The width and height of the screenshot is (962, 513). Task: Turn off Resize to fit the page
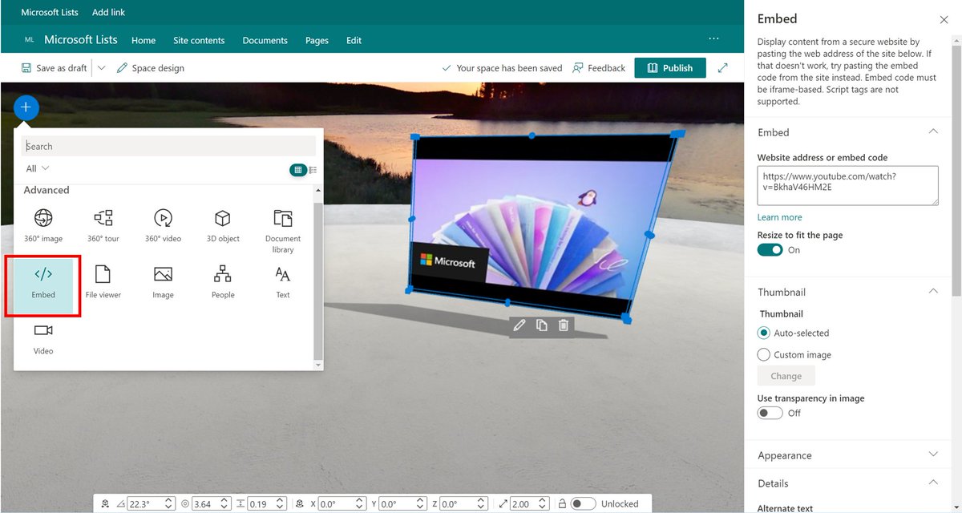770,249
